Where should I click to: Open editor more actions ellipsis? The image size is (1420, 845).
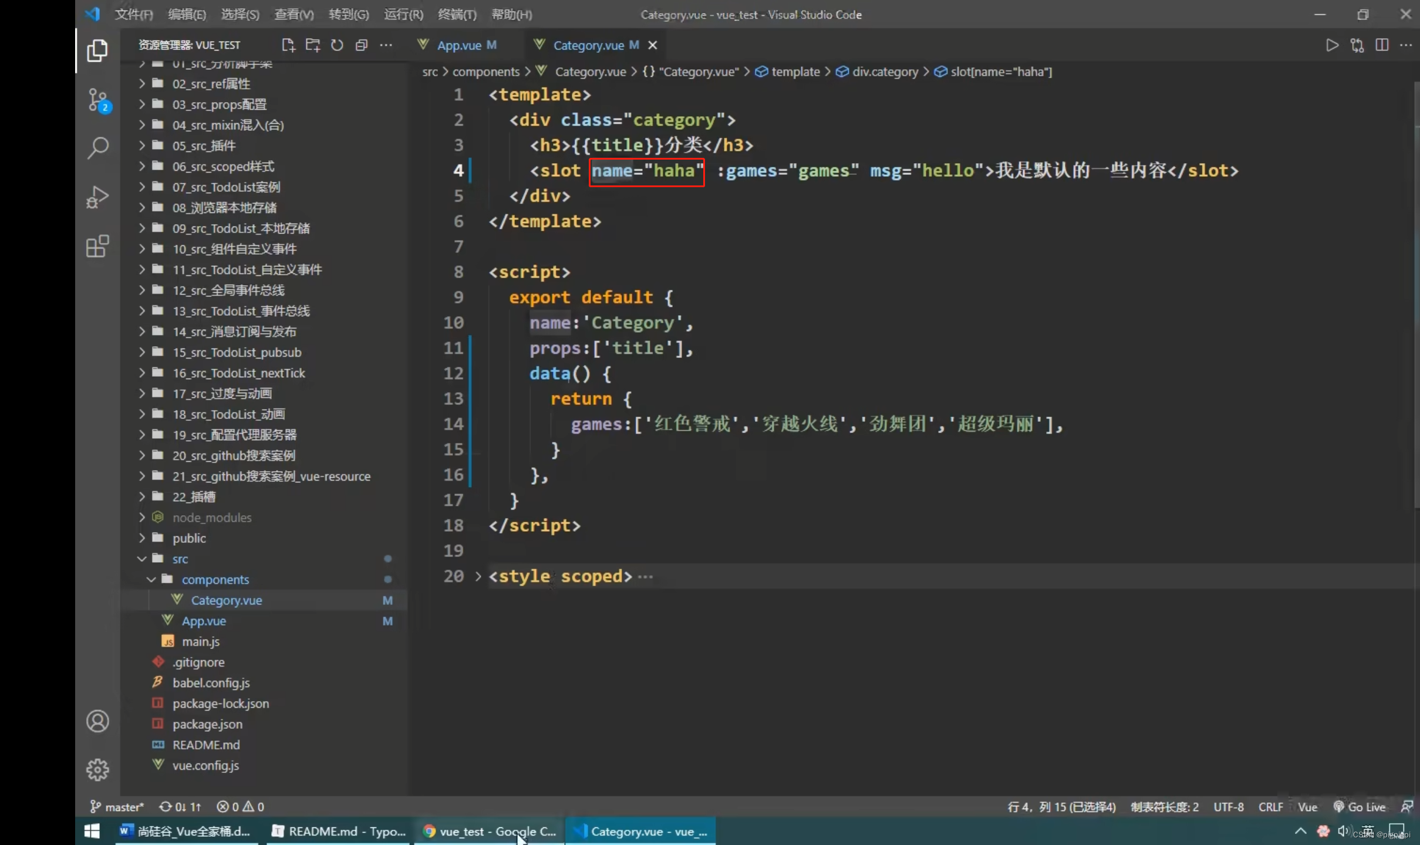pyautogui.click(x=1406, y=45)
